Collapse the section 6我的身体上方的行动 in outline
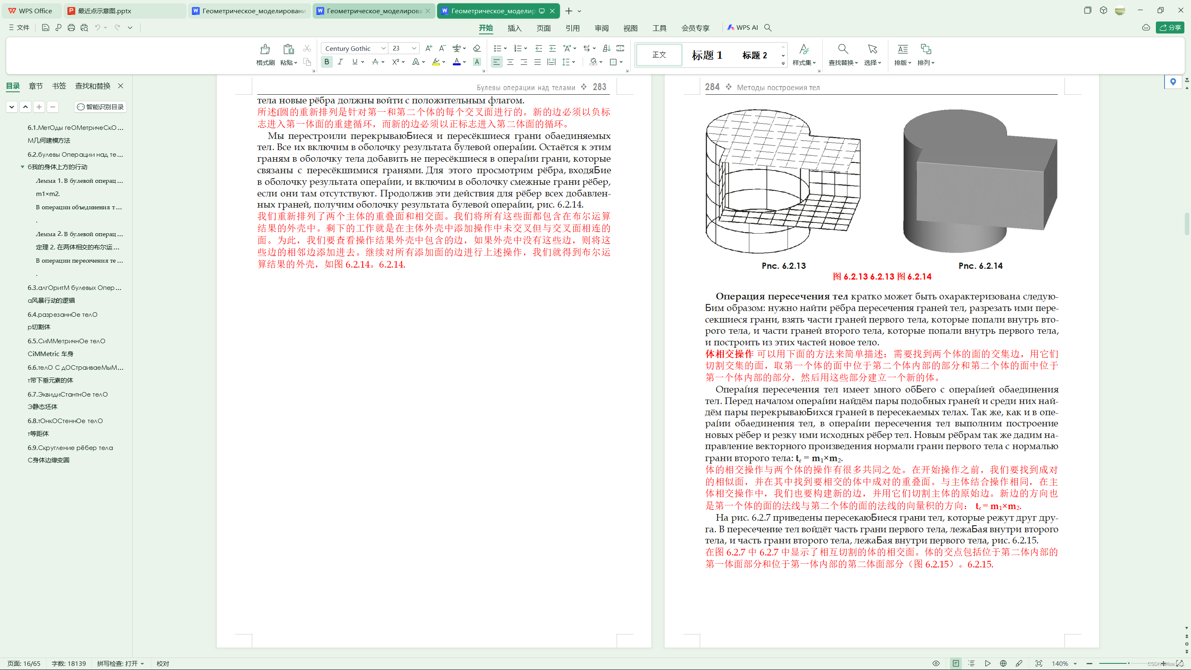Viewport: 1191px width, 670px height. point(22,167)
